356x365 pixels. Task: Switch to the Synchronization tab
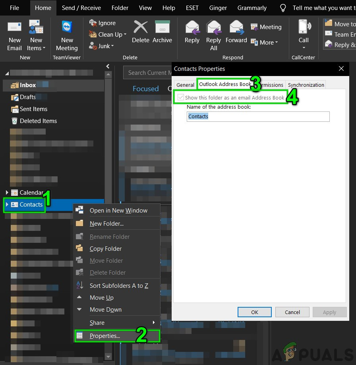point(306,85)
